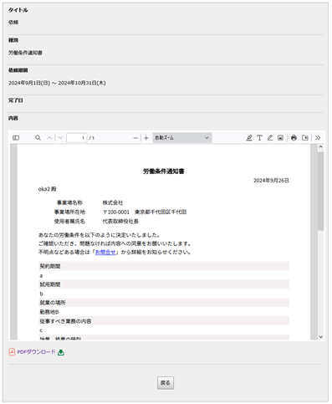Screen dimensions: 332x404
Task: Click the PDF viewer scrollbar down arrow
Action: 320,337
